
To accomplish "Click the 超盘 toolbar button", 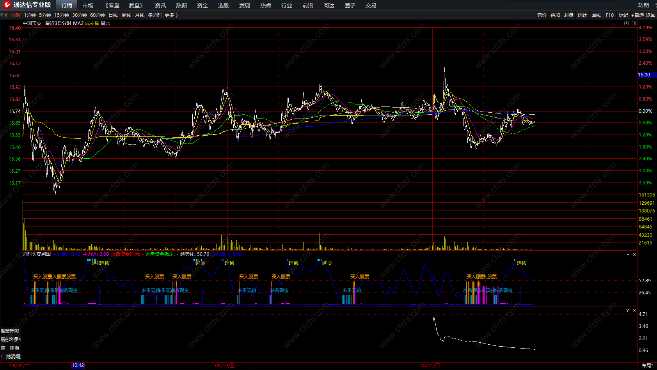I will (569, 15).
